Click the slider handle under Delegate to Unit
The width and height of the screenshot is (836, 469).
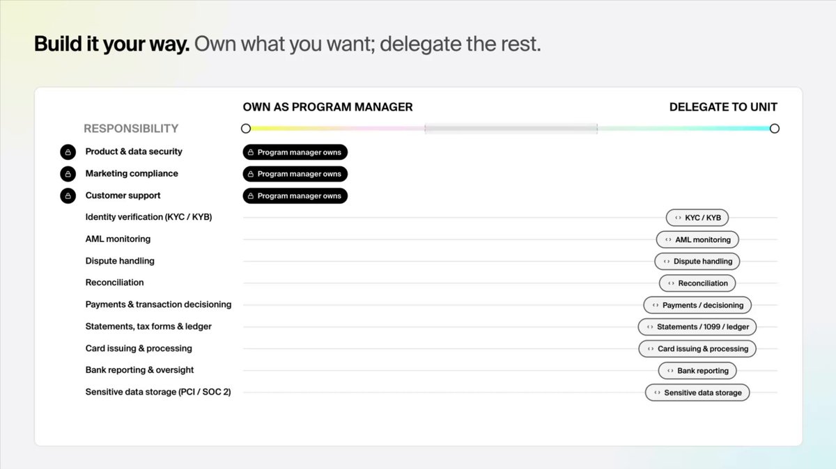coord(775,129)
